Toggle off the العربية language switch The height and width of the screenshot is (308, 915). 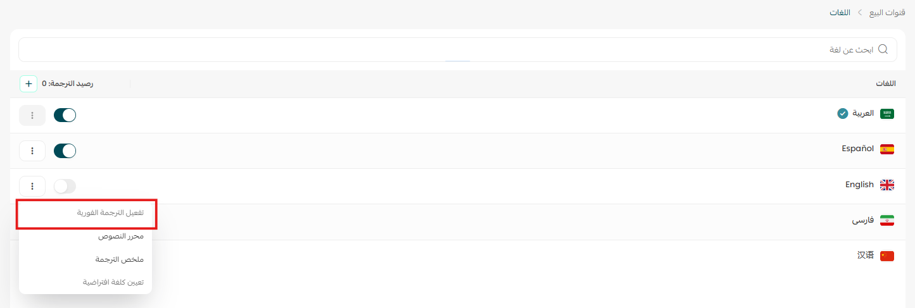coord(65,115)
